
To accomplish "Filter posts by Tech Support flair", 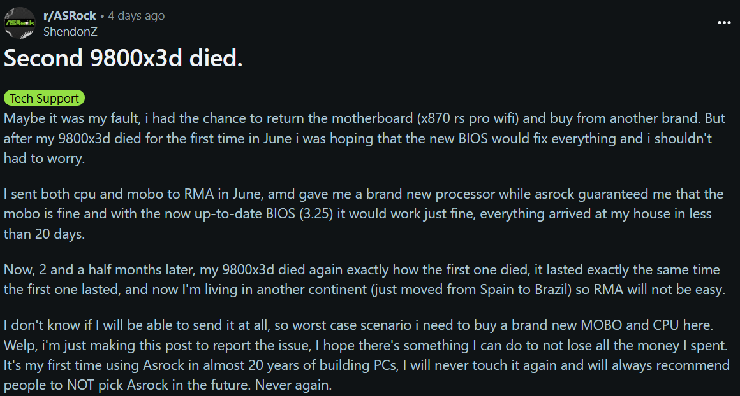I will [45, 98].
